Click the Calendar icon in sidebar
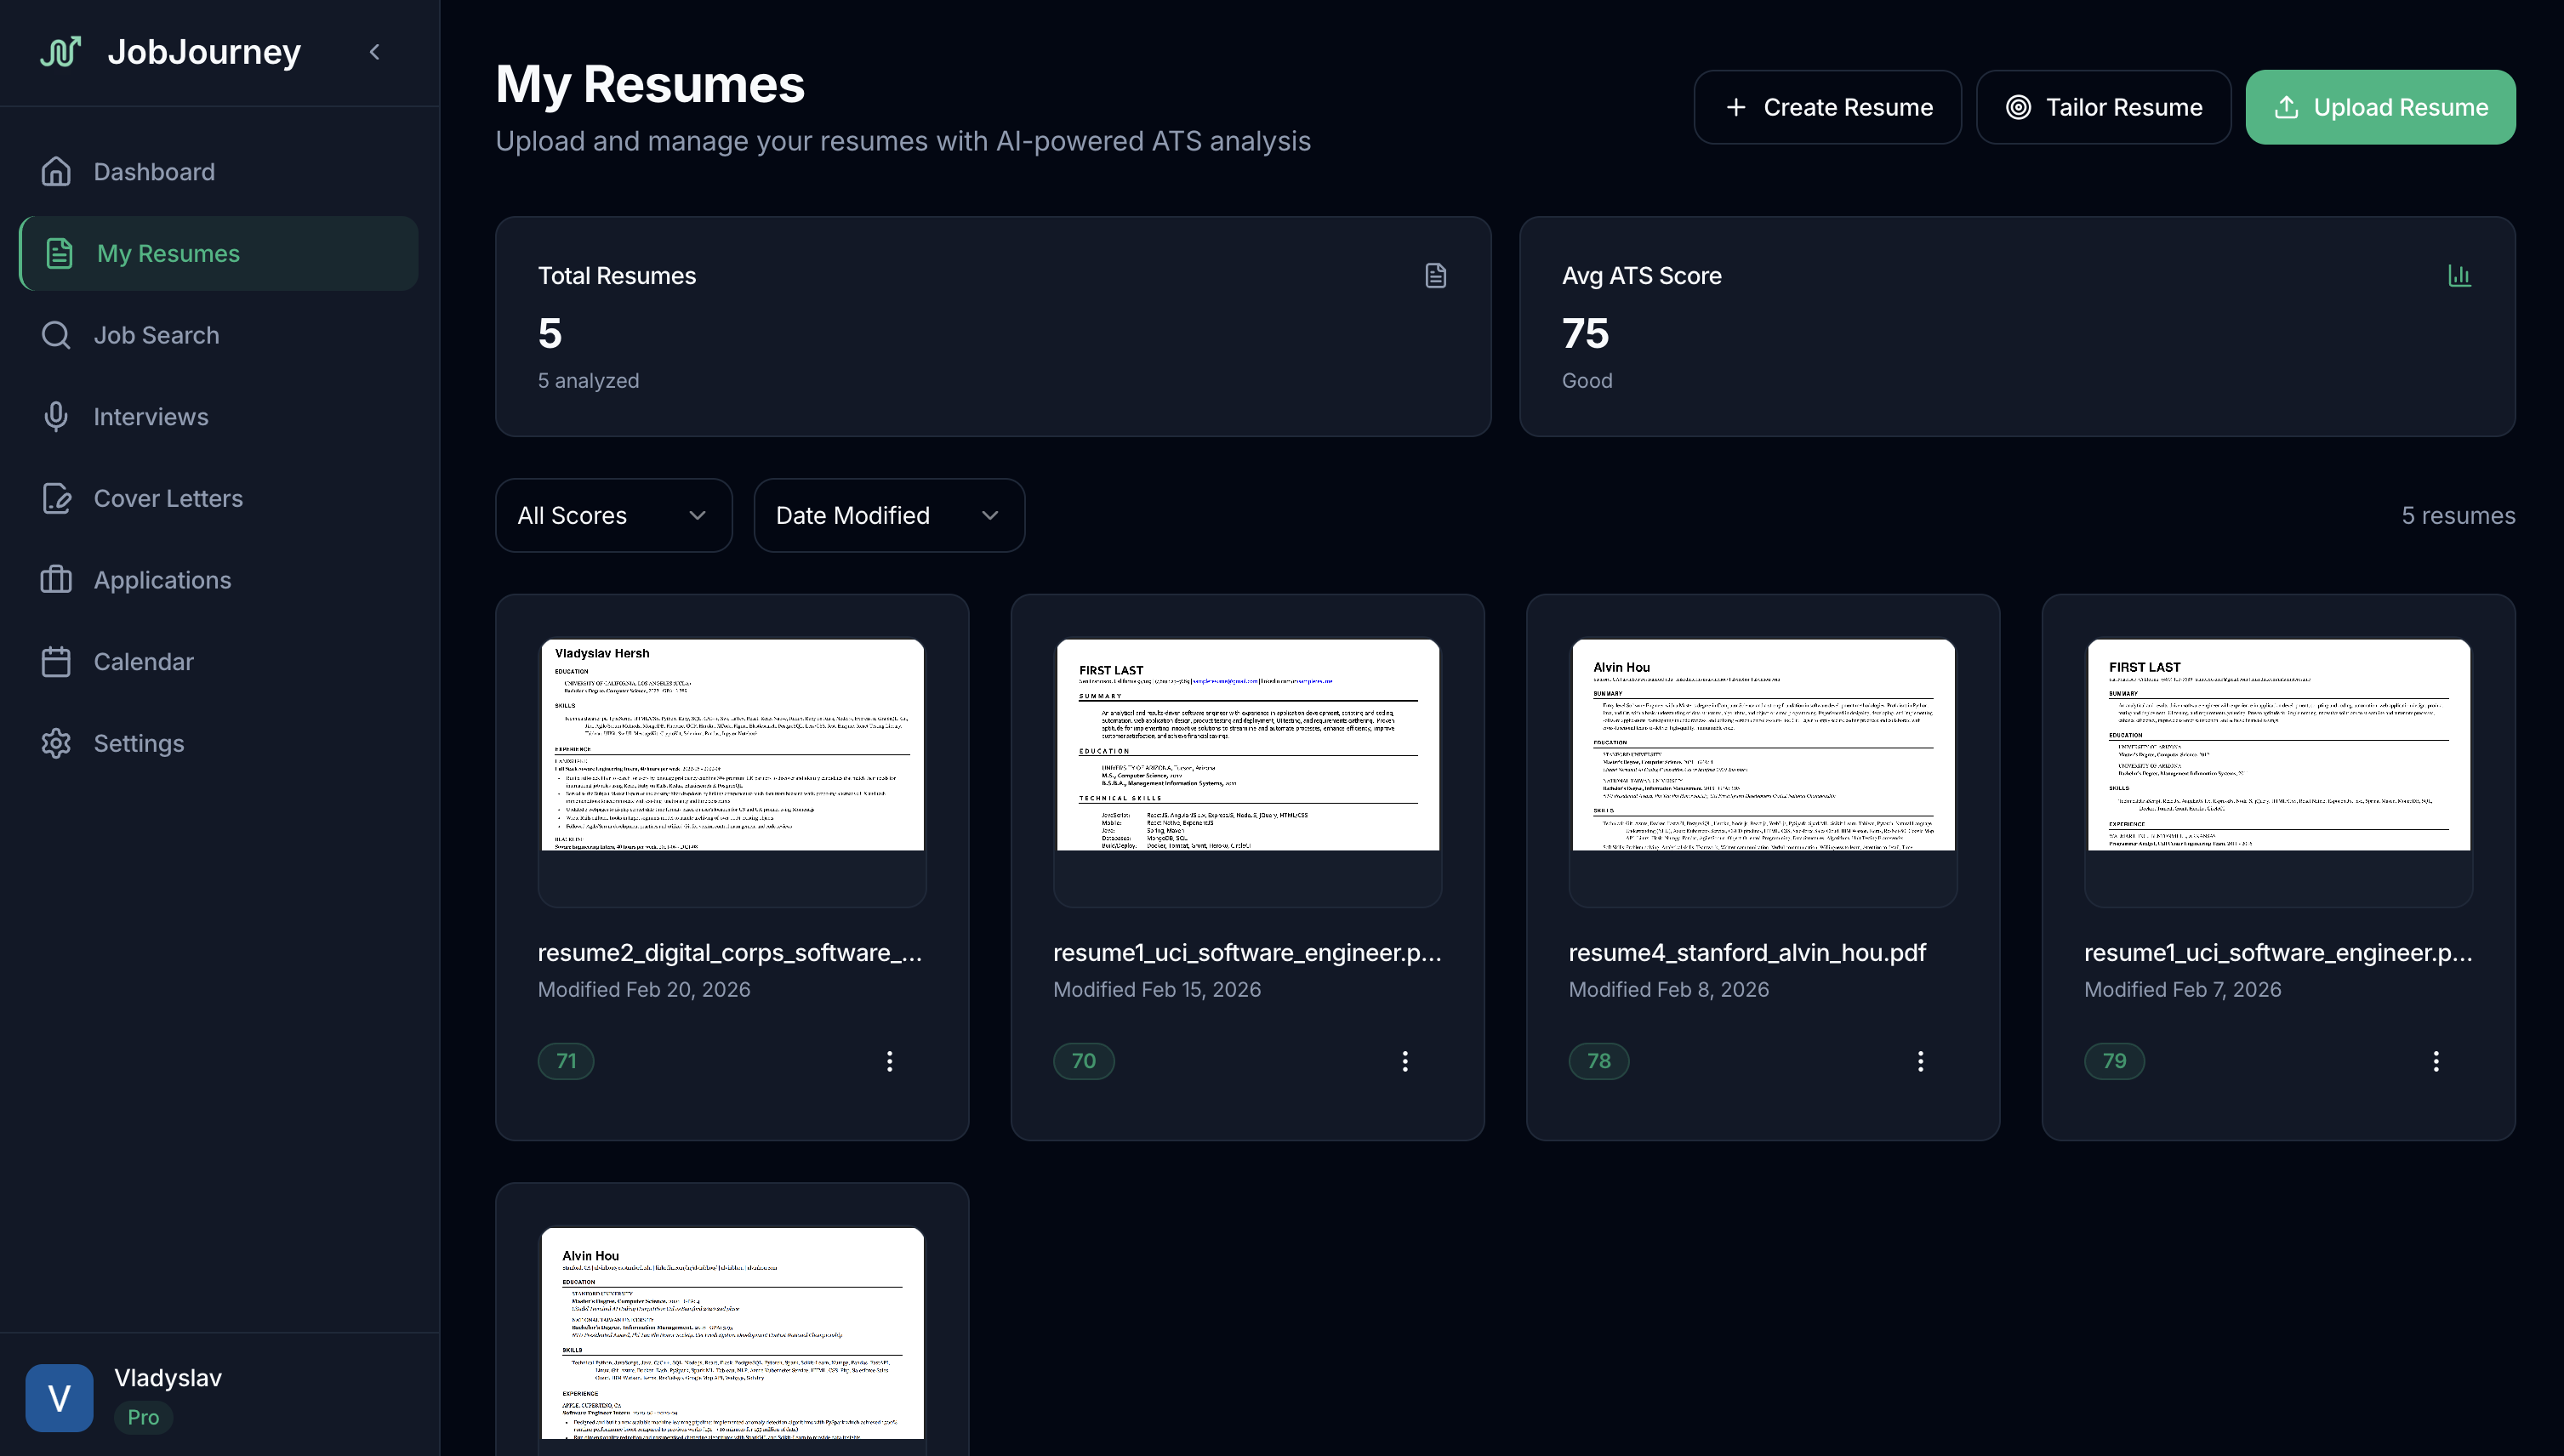This screenshot has width=2564, height=1456. (x=56, y=662)
